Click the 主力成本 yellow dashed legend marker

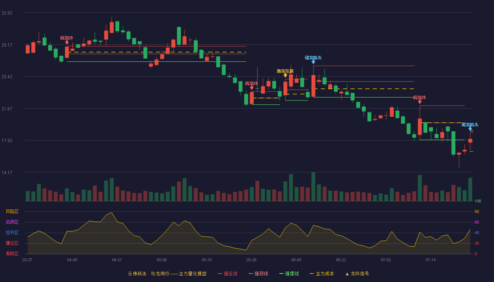tap(312, 274)
